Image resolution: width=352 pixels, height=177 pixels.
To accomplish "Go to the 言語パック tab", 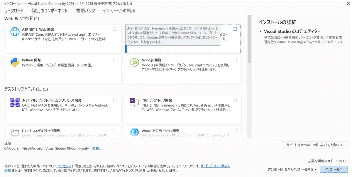I will [86, 11].
